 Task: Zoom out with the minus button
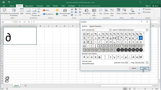tap(138, 89)
